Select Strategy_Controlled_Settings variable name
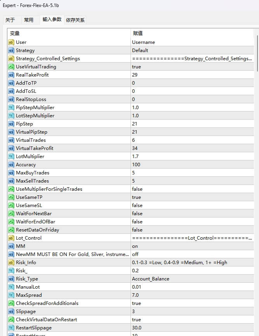The image size is (259, 336). (48, 59)
